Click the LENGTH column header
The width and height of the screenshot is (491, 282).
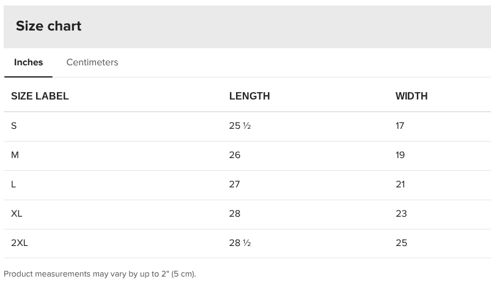pyautogui.click(x=249, y=96)
